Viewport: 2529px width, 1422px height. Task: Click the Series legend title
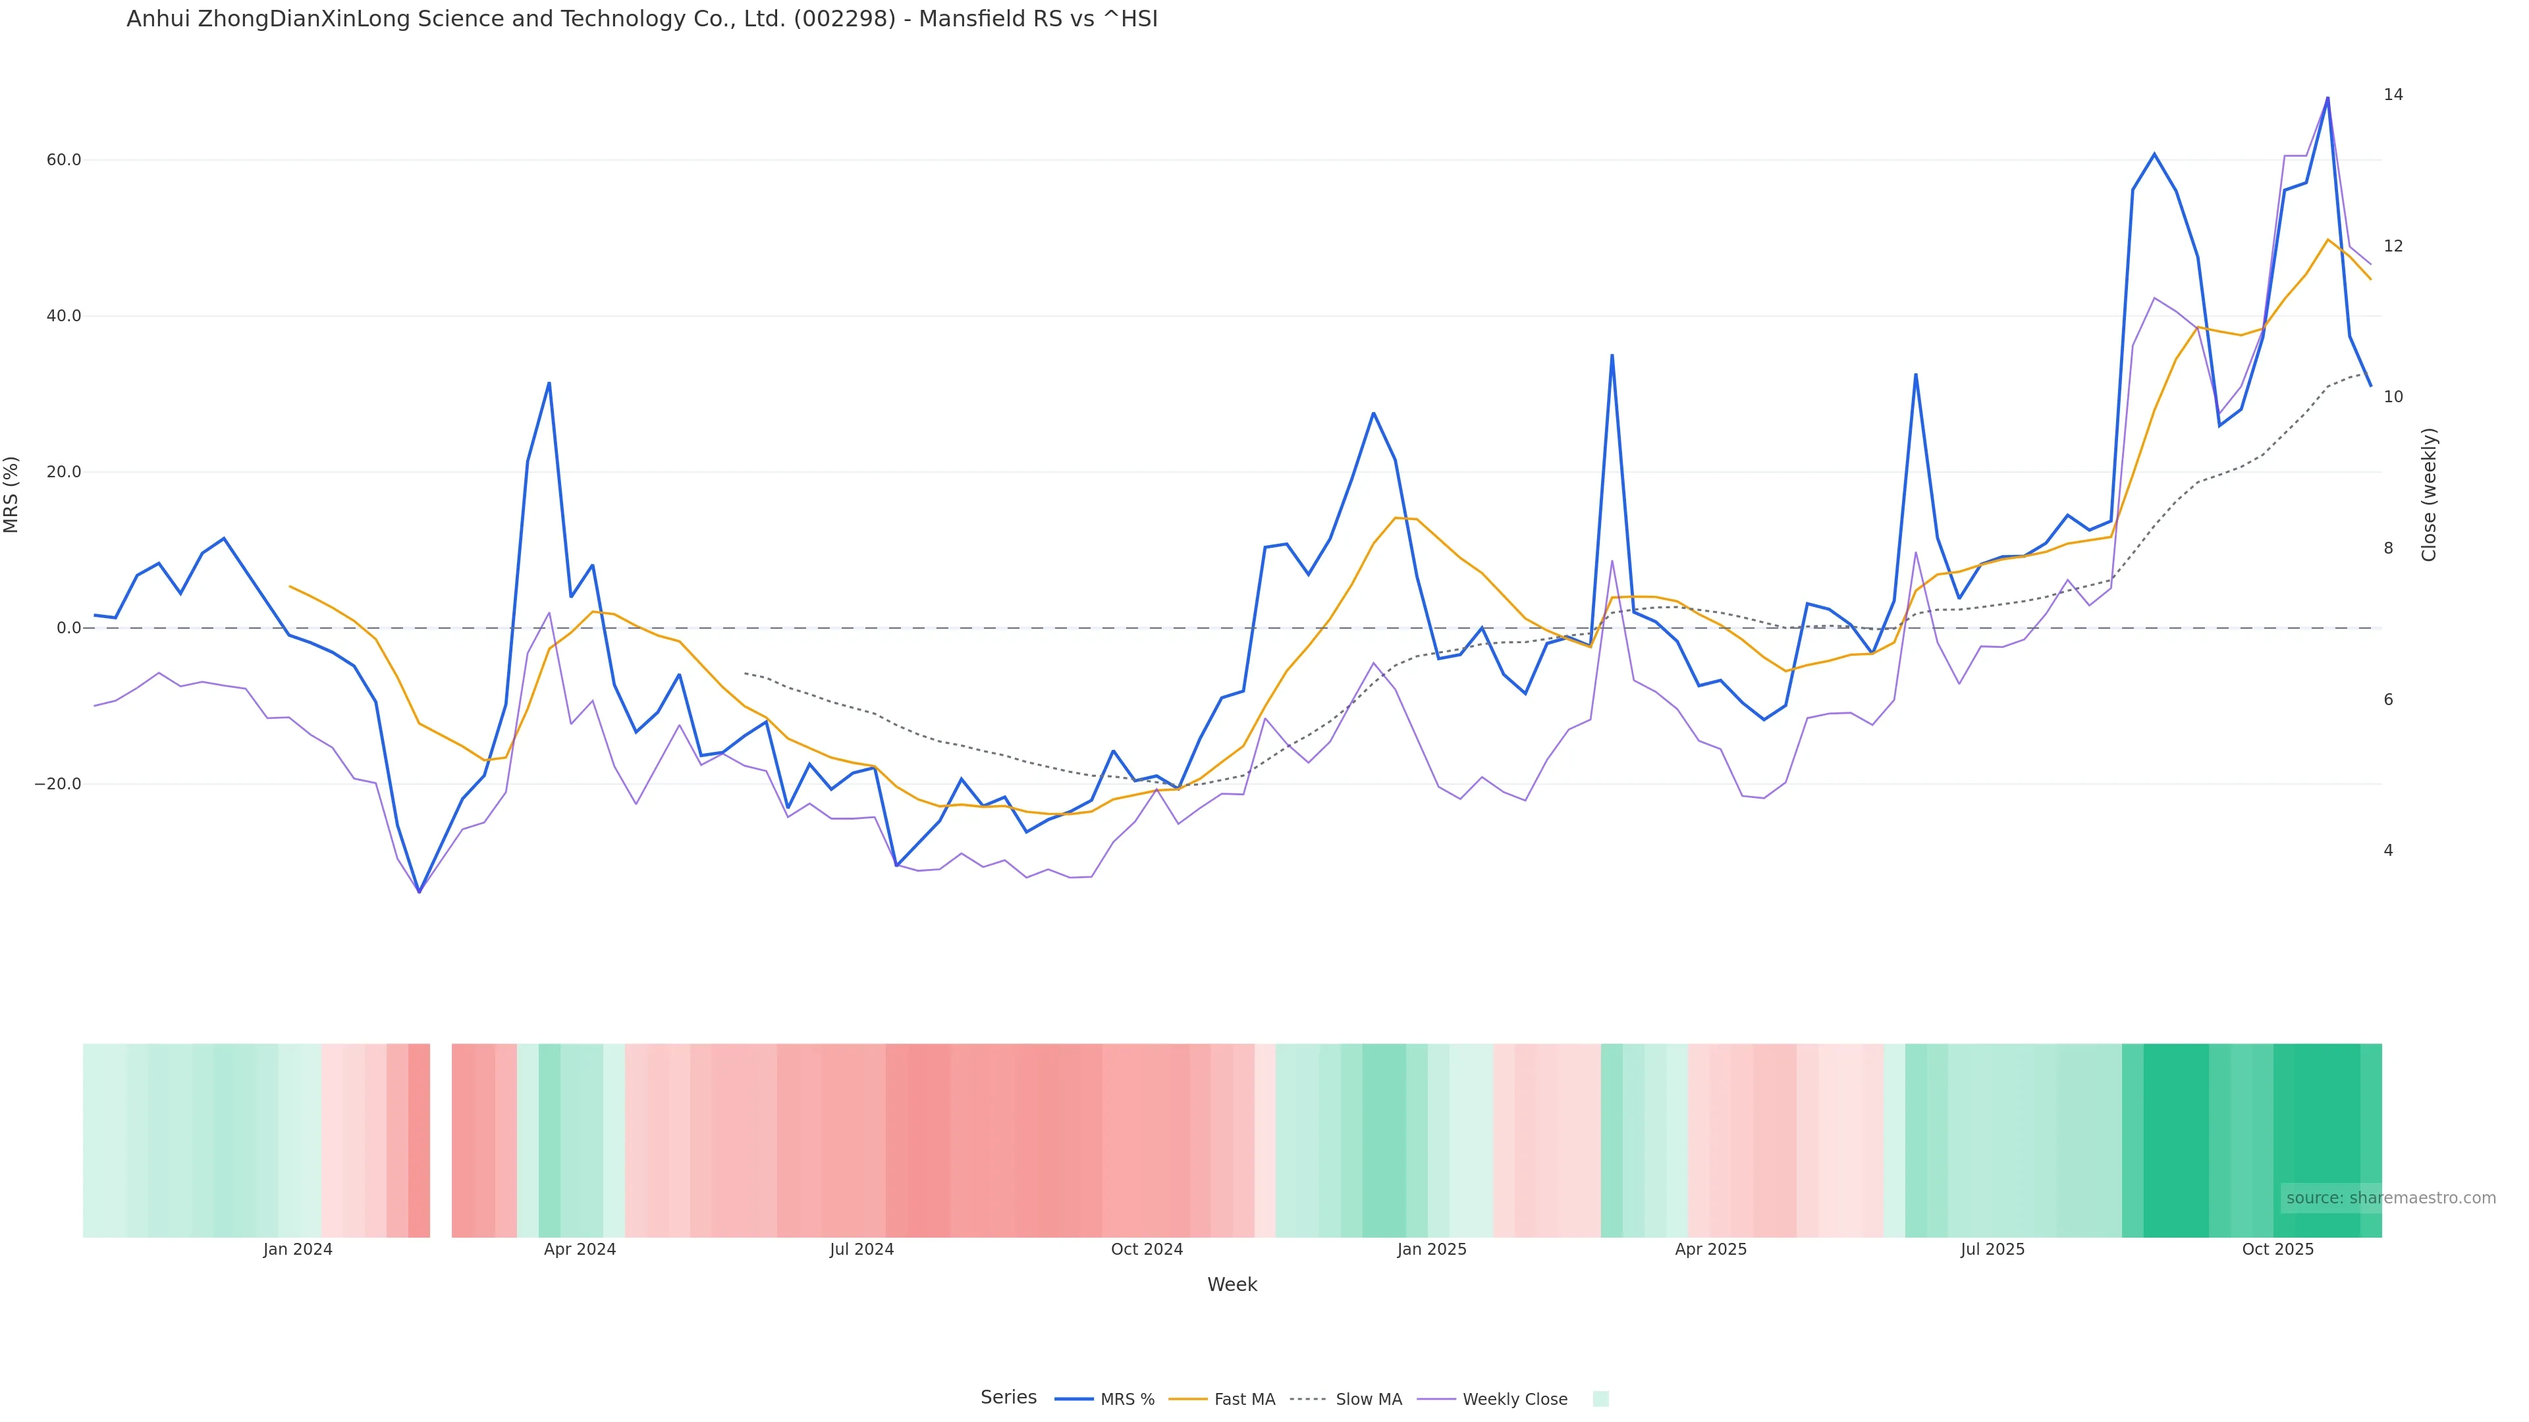coord(1008,1398)
